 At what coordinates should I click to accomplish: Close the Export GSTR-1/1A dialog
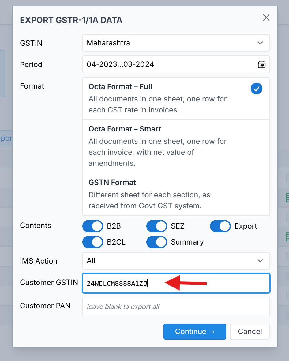pos(266,18)
